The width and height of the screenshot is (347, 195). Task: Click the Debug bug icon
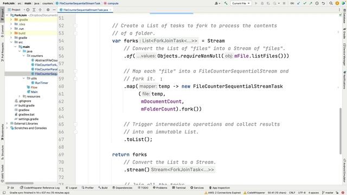click(262, 3)
